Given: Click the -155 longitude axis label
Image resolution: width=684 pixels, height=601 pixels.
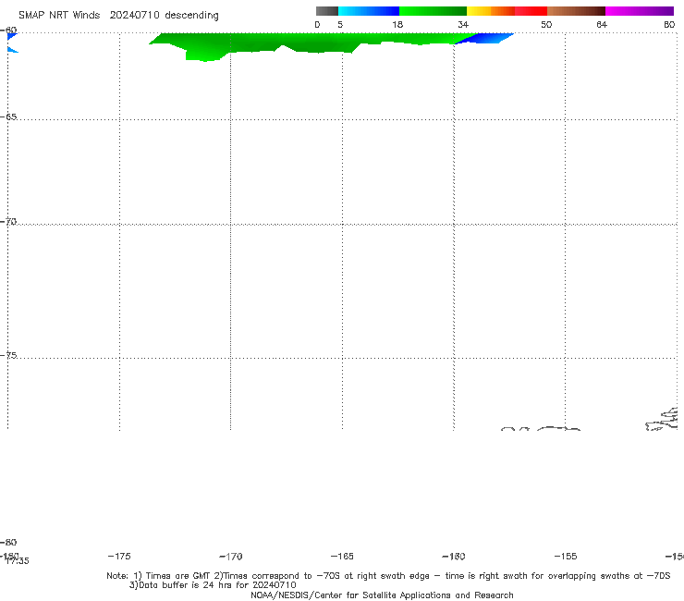Looking at the screenshot, I should [x=566, y=556].
